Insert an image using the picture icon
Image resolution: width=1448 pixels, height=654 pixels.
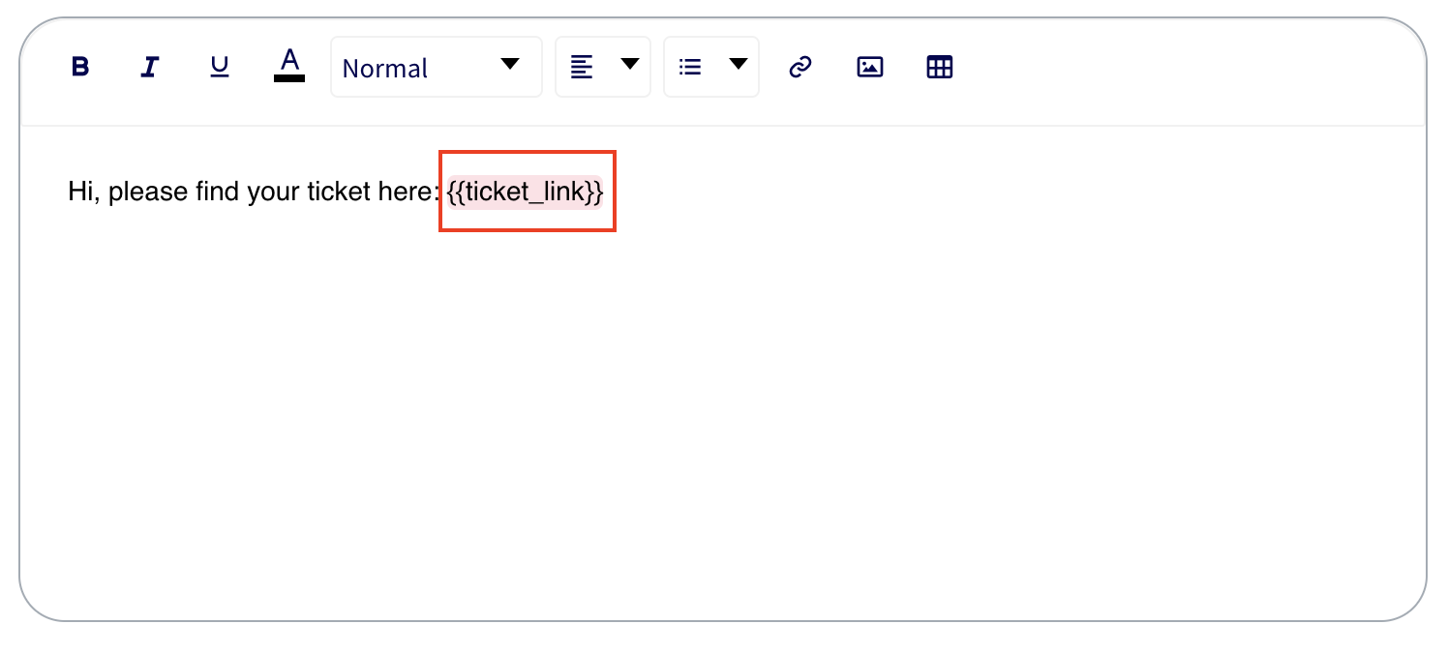(870, 67)
